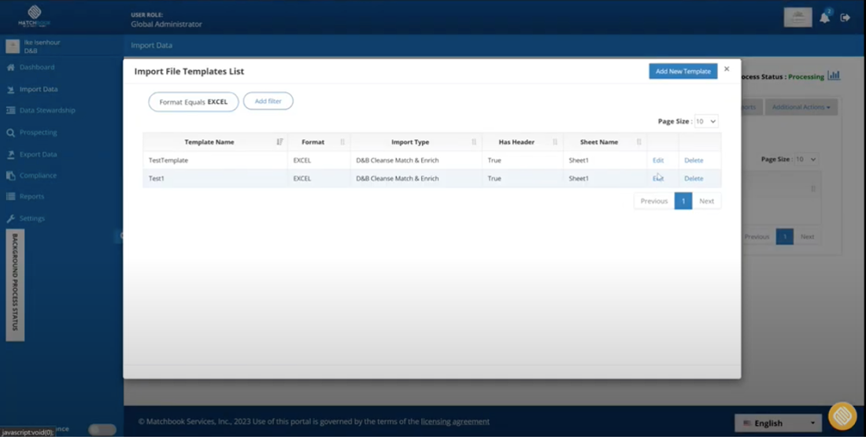The height and width of the screenshot is (440, 866).
Task: Click the Import Type column handle icon
Action: point(474,142)
